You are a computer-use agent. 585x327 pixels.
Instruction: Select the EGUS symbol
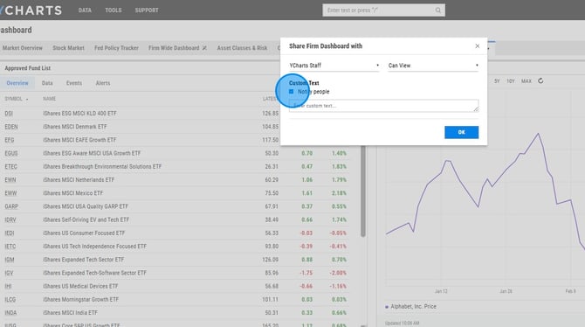pyautogui.click(x=11, y=153)
